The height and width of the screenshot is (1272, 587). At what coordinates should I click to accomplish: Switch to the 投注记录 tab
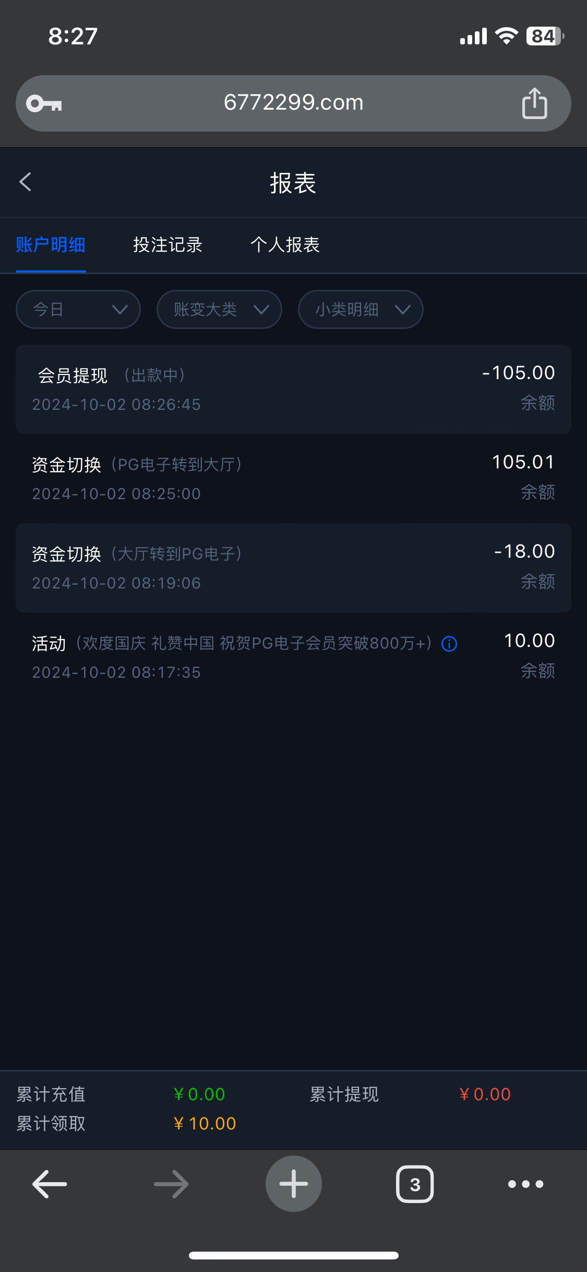click(x=167, y=245)
